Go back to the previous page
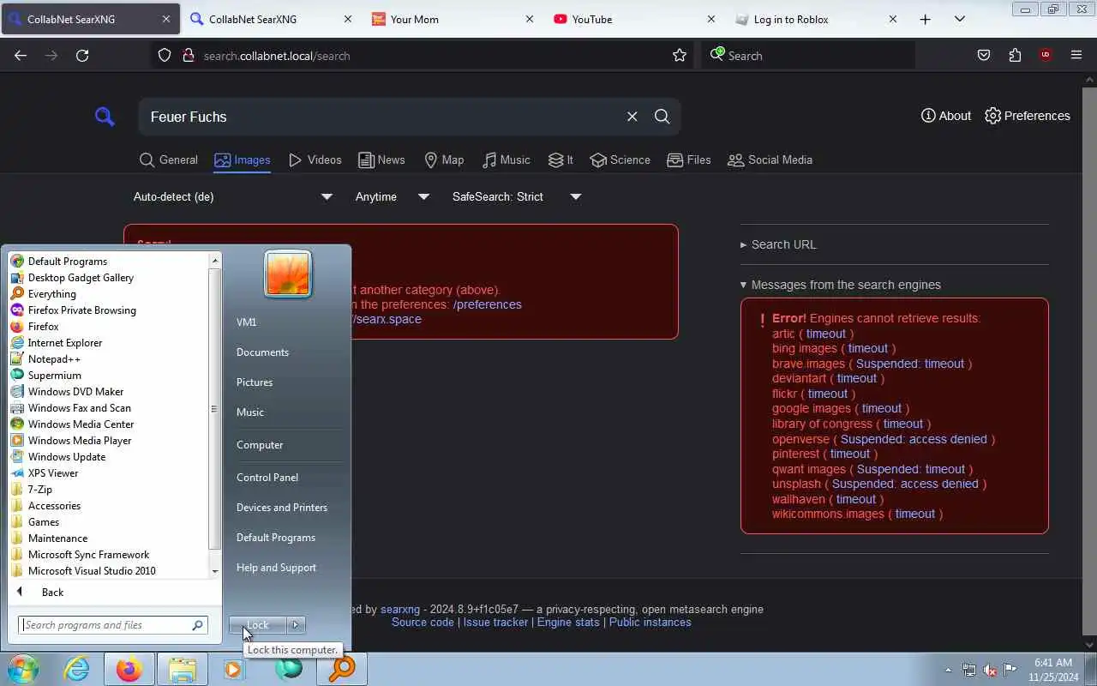1097x686 pixels. 21,56
